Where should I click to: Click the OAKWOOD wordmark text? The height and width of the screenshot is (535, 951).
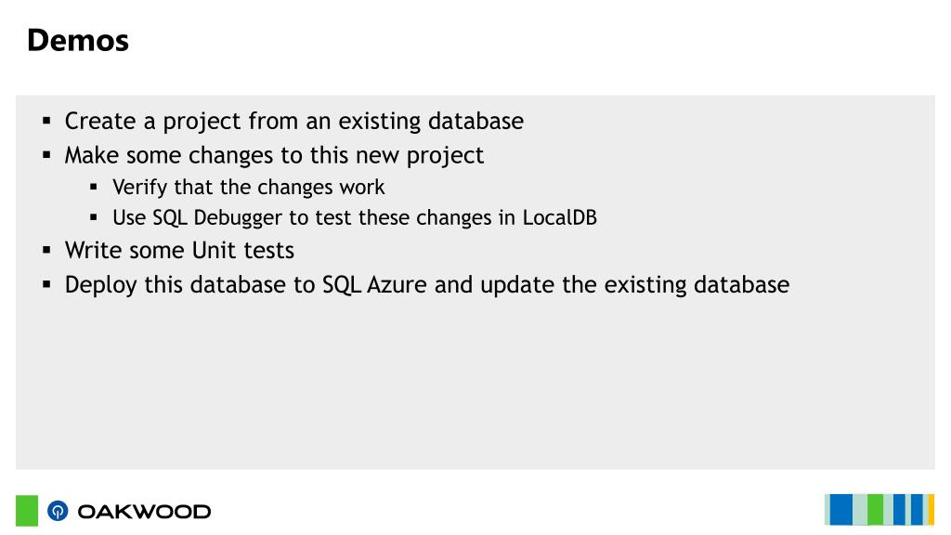click(144, 512)
